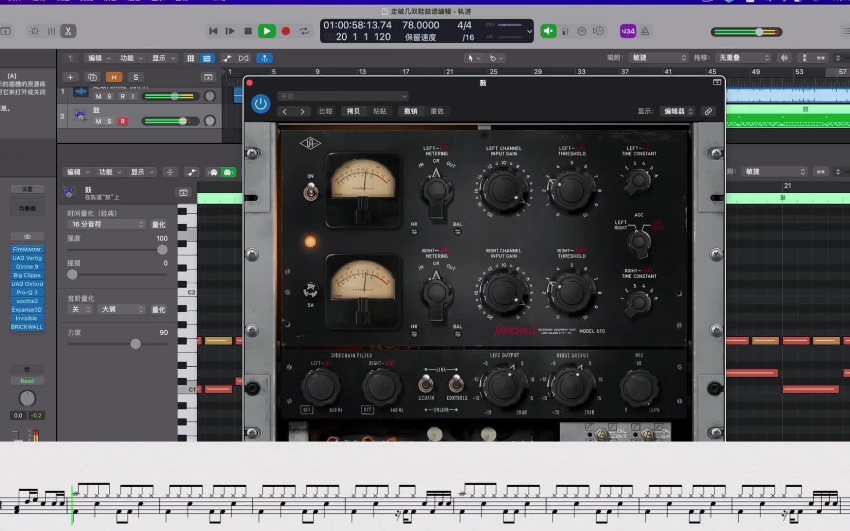
Task: Toggle Cycle mode in the transport bar
Action: pos(304,31)
